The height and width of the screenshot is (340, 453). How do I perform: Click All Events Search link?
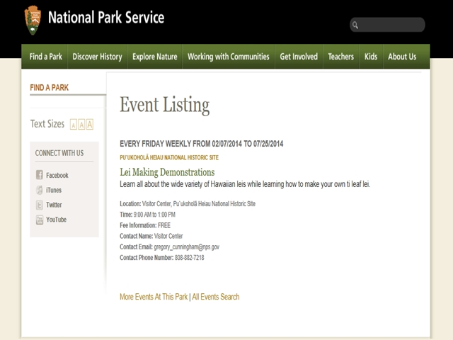tap(216, 297)
